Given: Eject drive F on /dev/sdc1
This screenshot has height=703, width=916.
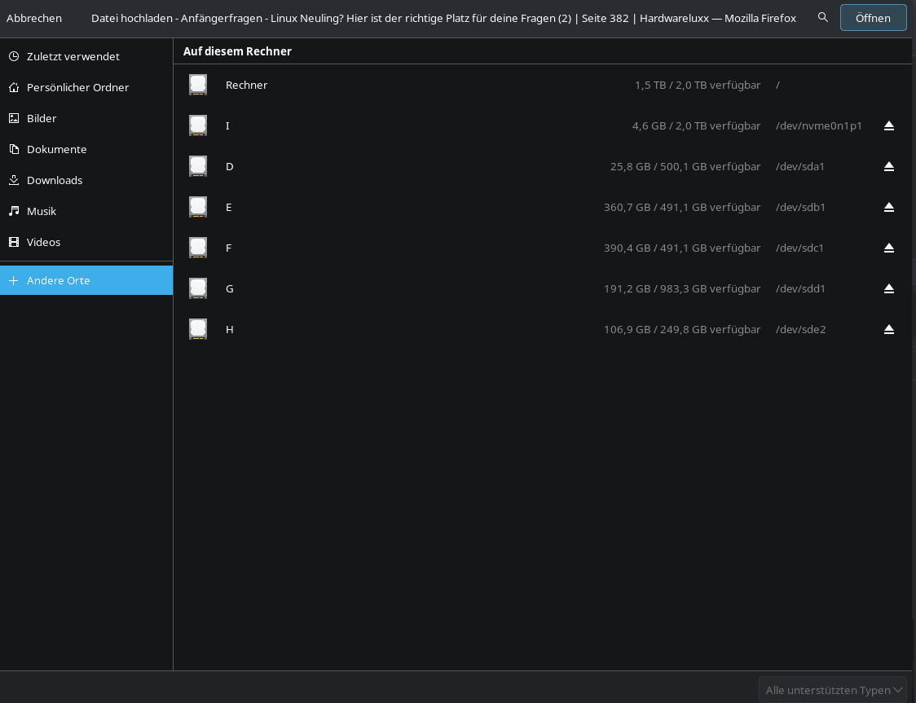Looking at the screenshot, I should click(889, 248).
